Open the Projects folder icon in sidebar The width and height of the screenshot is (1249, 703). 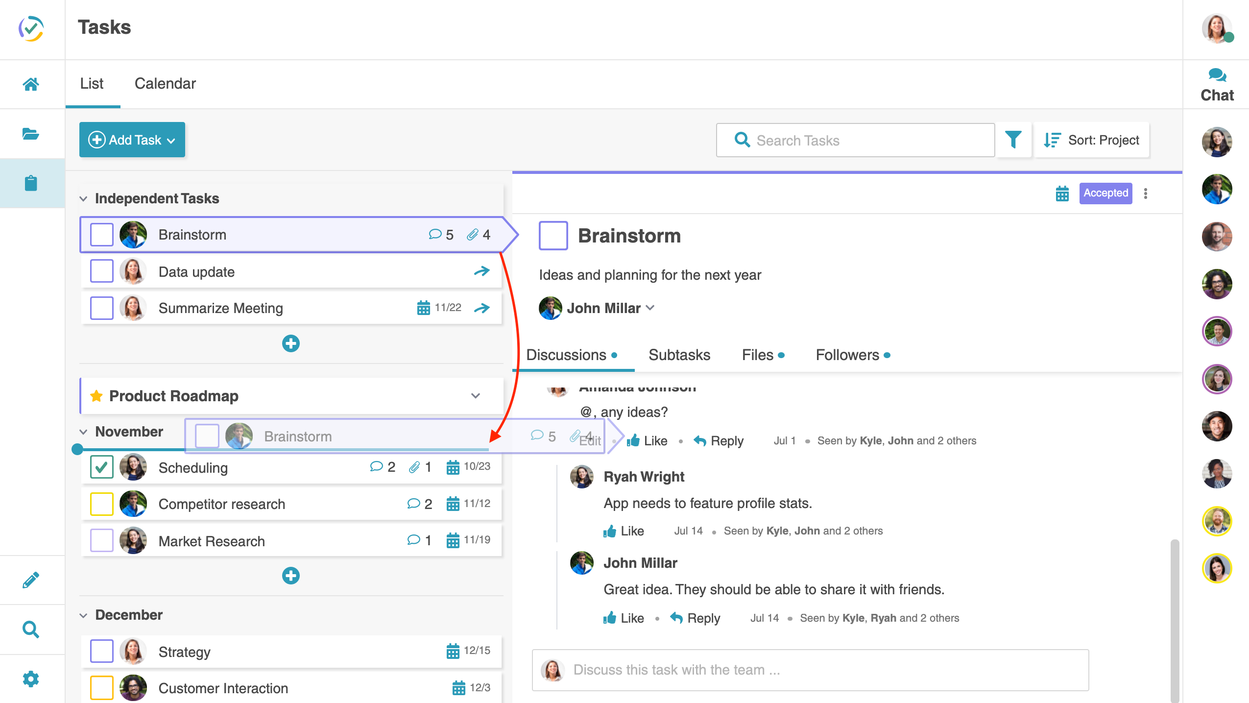coord(31,134)
